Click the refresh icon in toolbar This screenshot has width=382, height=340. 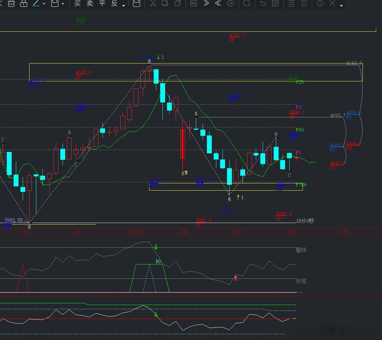[x=275, y=3]
